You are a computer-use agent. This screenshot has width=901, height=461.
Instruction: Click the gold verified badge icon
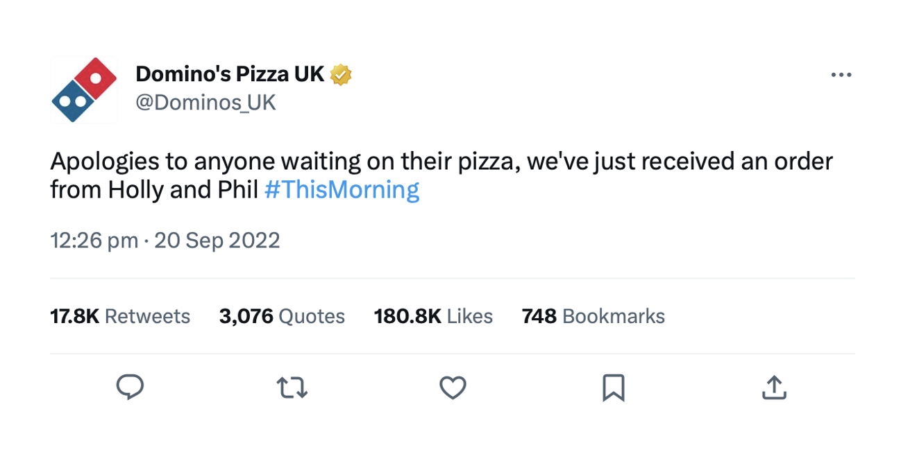point(341,74)
